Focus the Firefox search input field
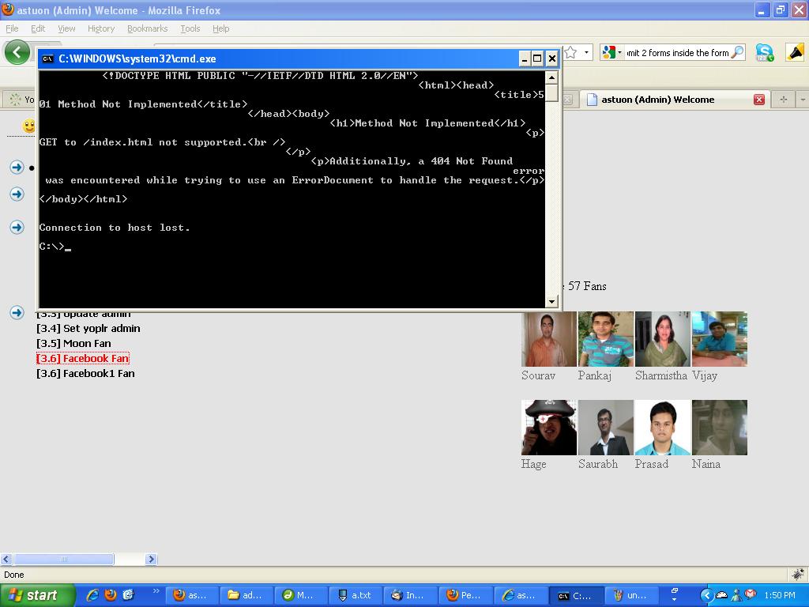Screen dimensions: 809x607 point(677,53)
